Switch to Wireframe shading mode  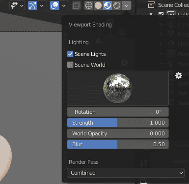(89, 5)
